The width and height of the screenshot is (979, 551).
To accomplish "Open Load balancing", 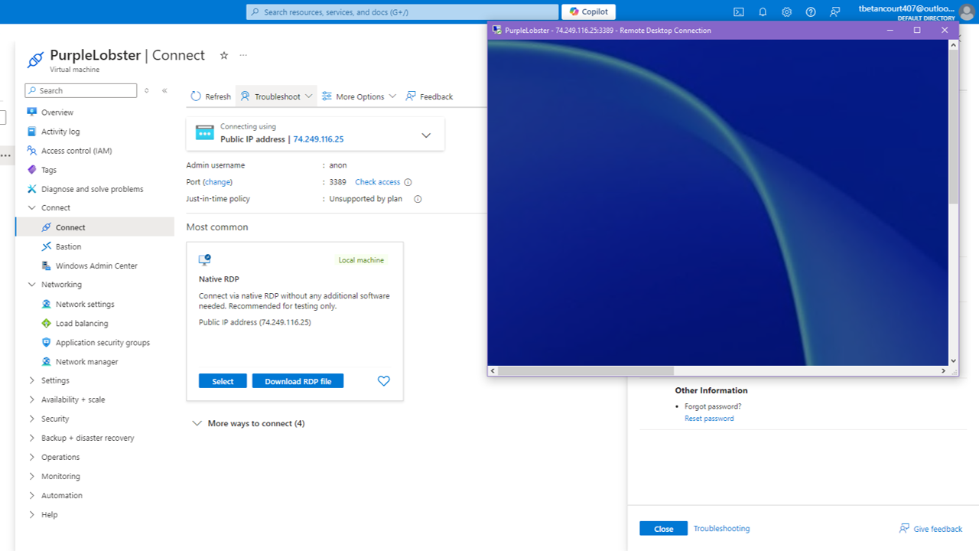I will click(x=82, y=323).
